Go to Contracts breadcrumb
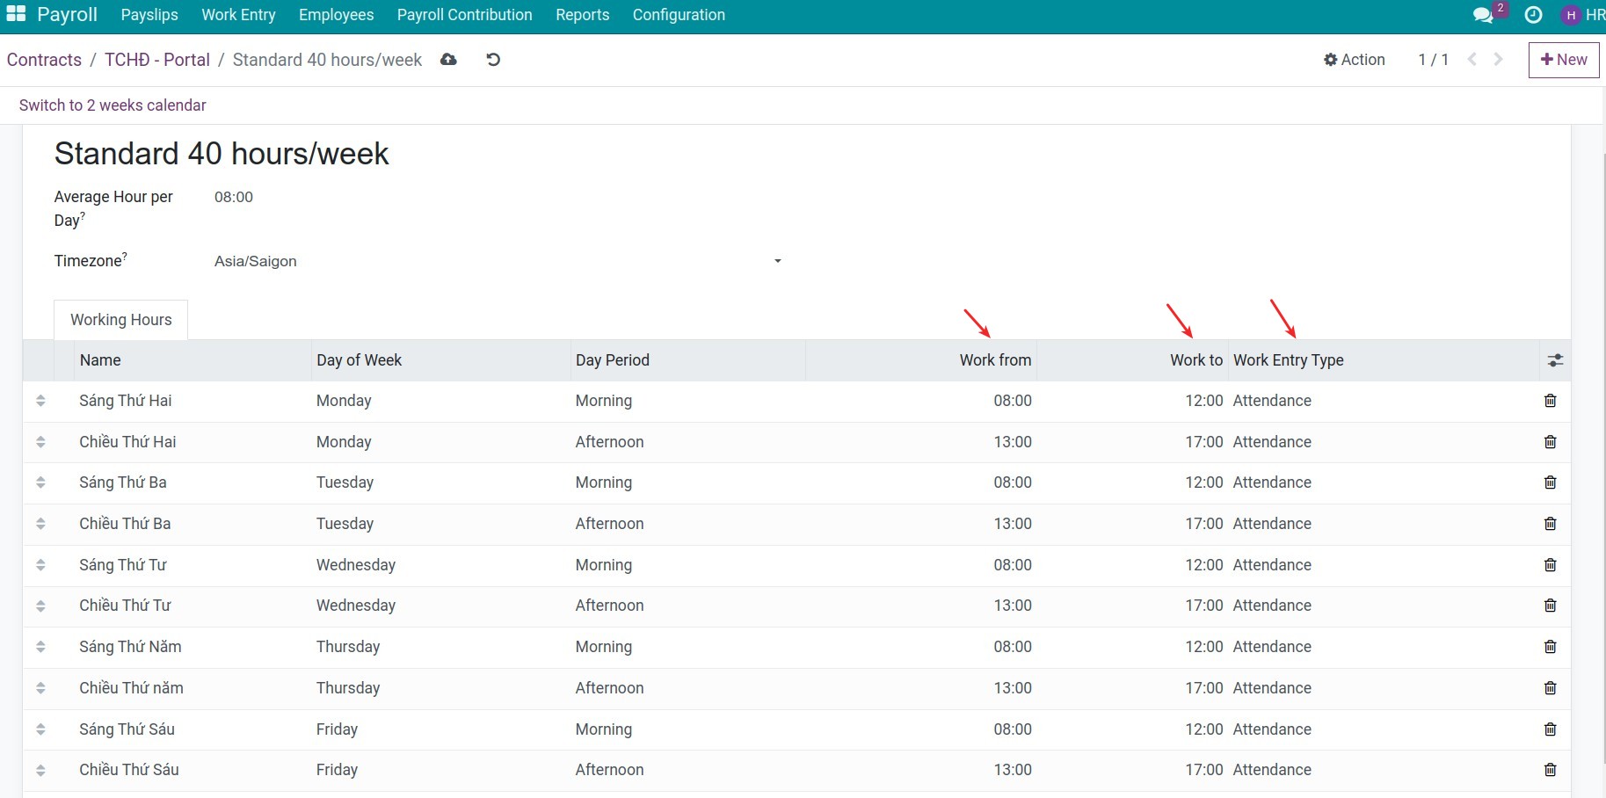The image size is (1606, 798). point(44,60)
